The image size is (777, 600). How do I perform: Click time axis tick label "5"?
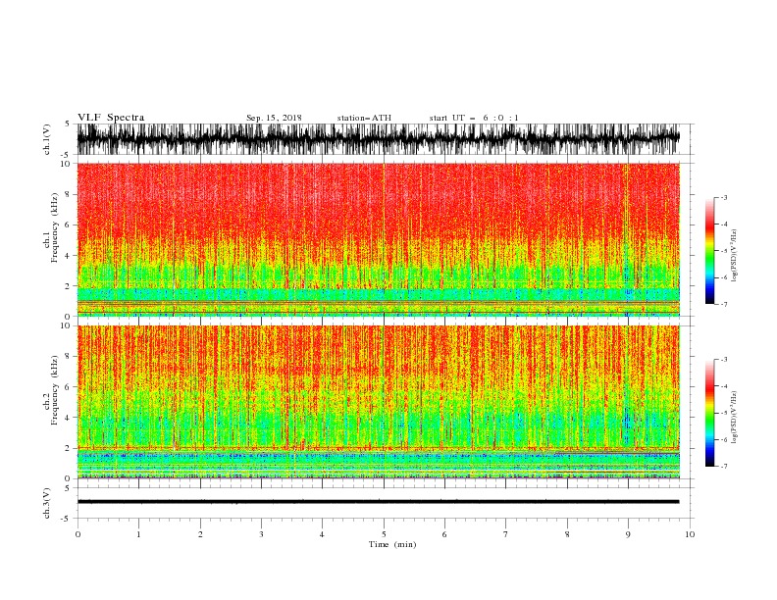pyautogui.click(x=384, y=534)
